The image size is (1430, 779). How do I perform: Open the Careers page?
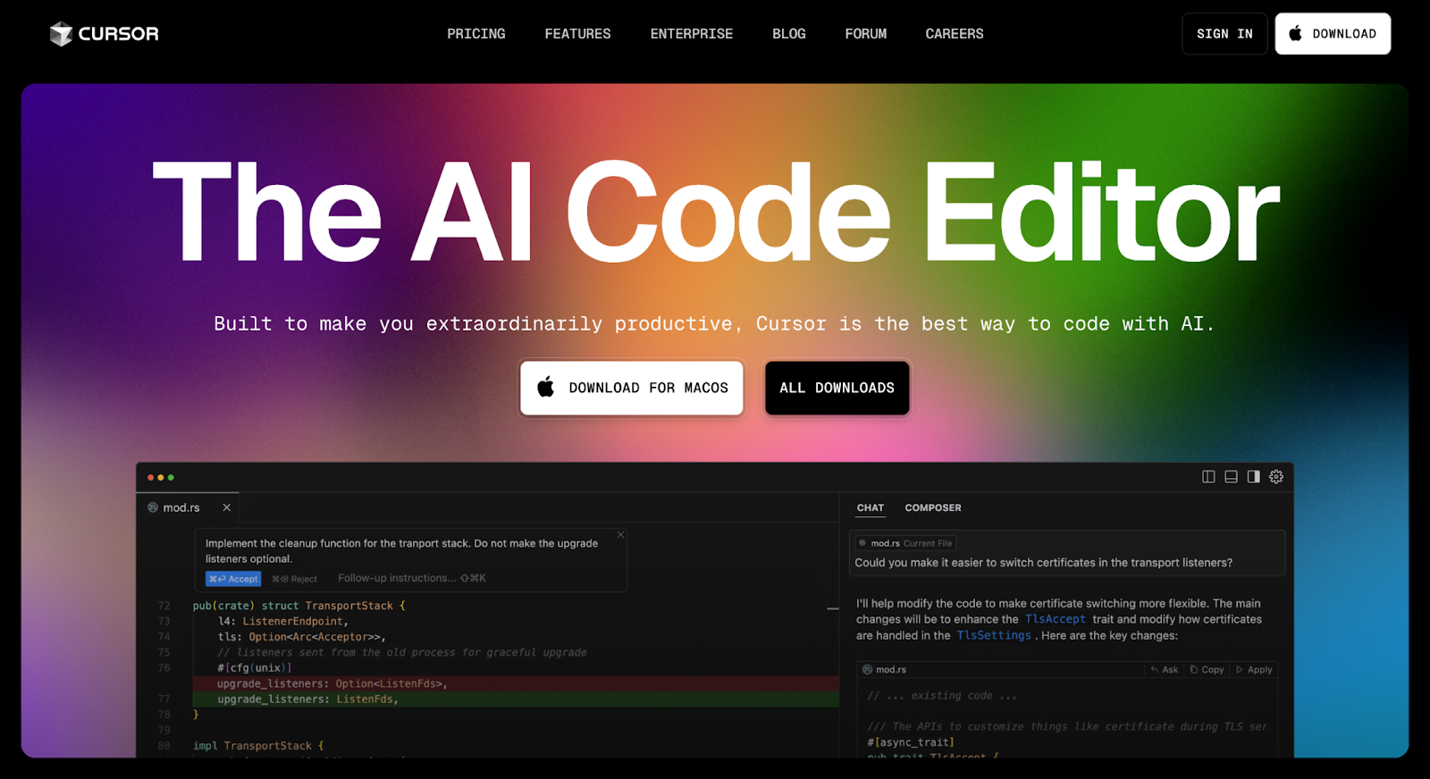(x=955, y=34)
